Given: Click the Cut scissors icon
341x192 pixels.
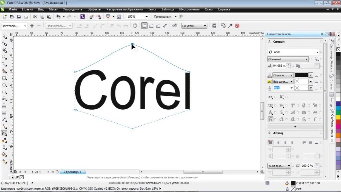Looking at the screenshot, I should (35, 17).
